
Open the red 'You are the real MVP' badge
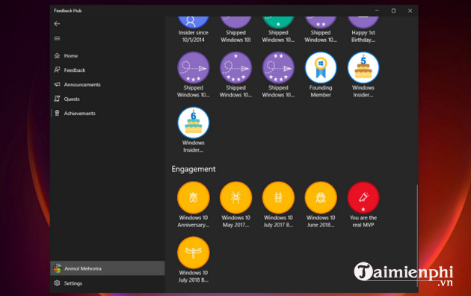(x=363, y=197)
